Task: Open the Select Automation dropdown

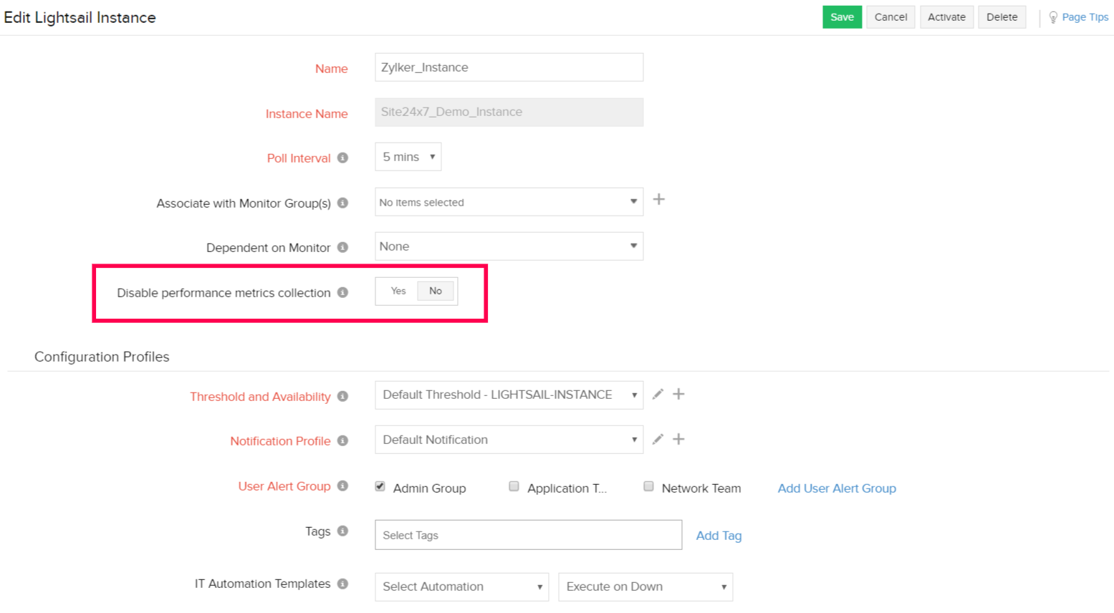Action: [461, 587]
